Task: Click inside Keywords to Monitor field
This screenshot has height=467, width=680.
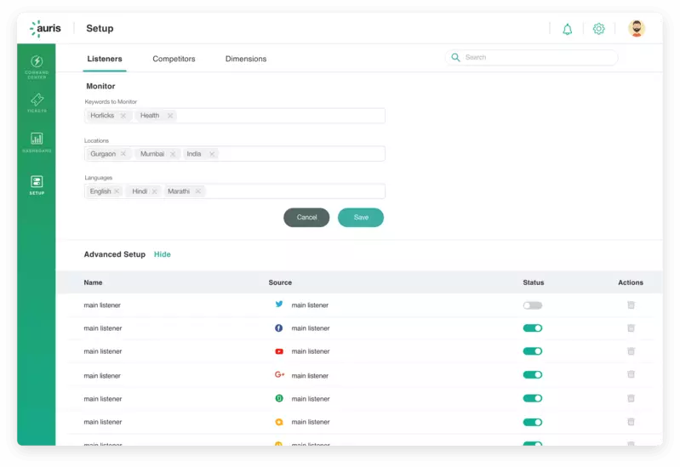Action: (235, 116)
